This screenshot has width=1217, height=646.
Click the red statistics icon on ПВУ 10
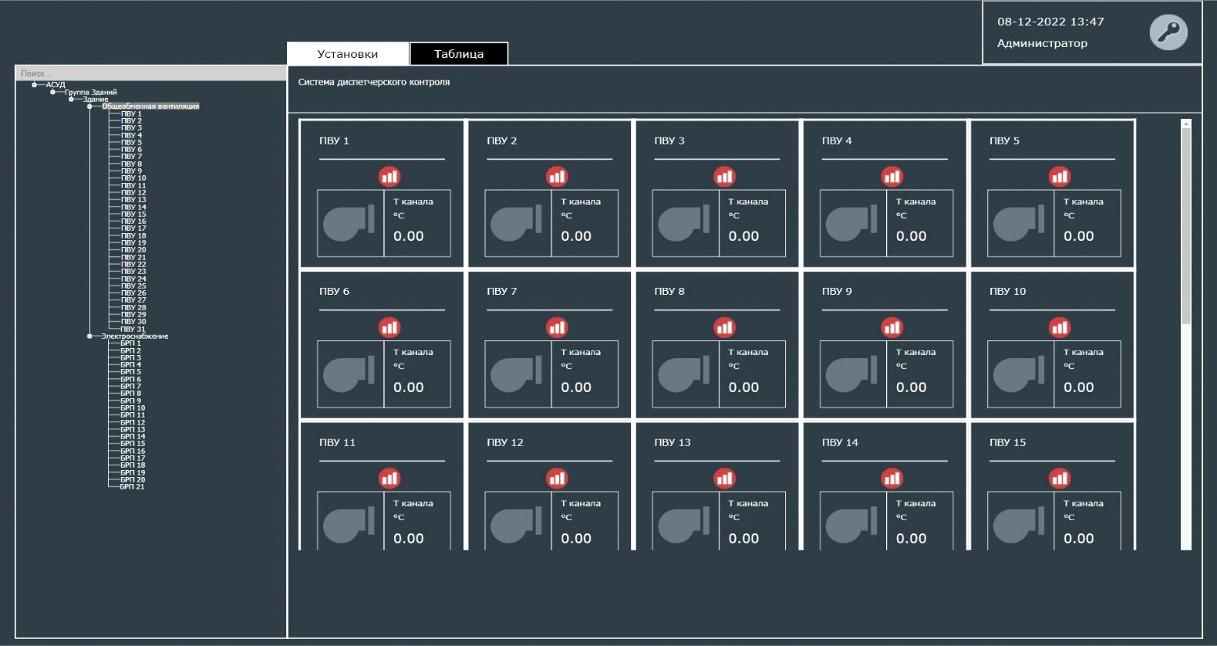pyautogui.click(x=1059, y=327)
